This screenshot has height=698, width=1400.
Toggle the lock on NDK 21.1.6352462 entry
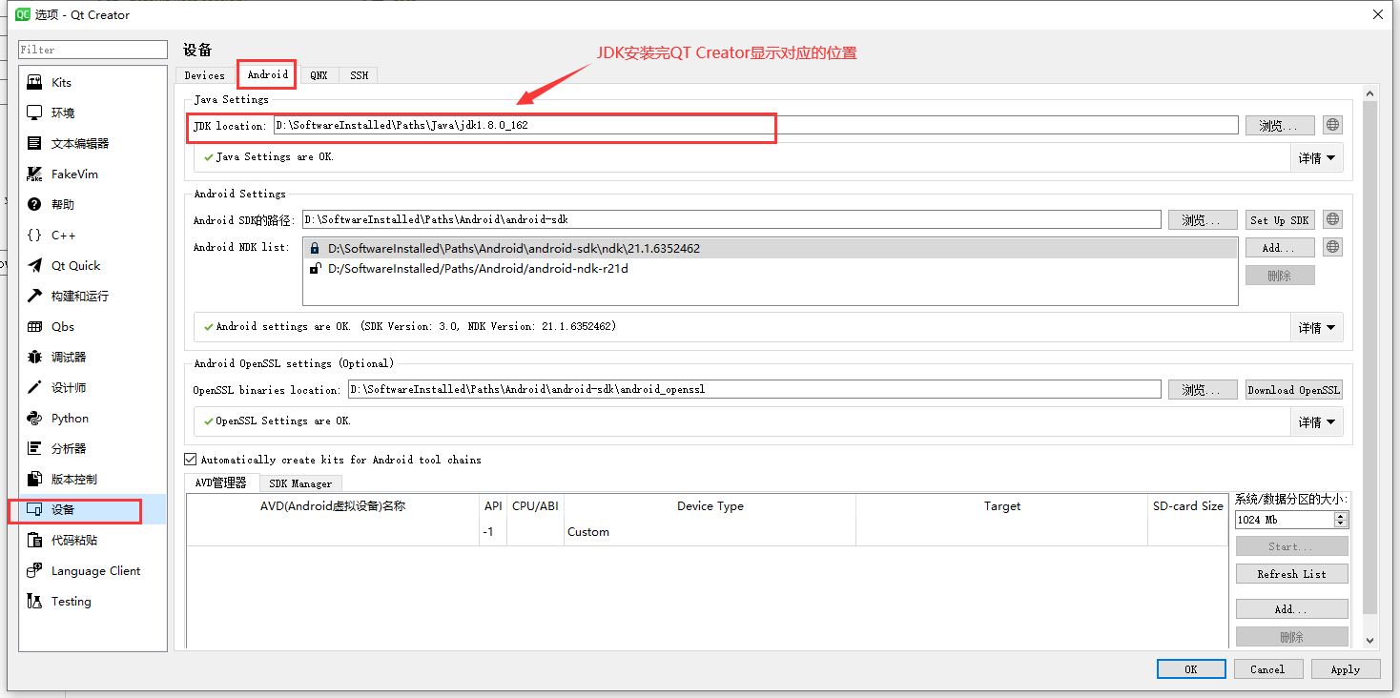click(x=314, y=248)
